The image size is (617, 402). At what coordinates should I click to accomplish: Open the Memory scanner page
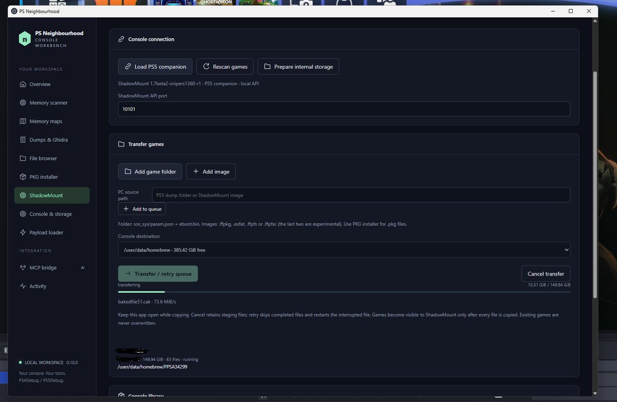coord(52,103)
